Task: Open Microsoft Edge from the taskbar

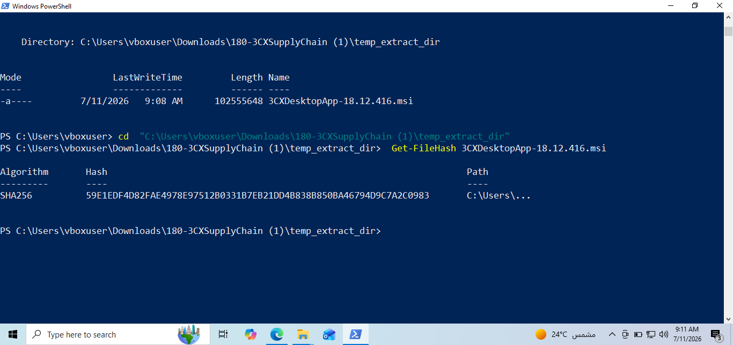Action: tap(276, 334)
